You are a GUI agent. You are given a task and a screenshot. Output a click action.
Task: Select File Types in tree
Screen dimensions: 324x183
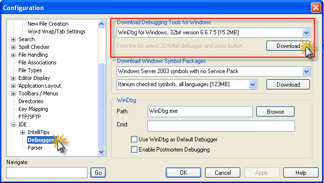coord(30,70)
